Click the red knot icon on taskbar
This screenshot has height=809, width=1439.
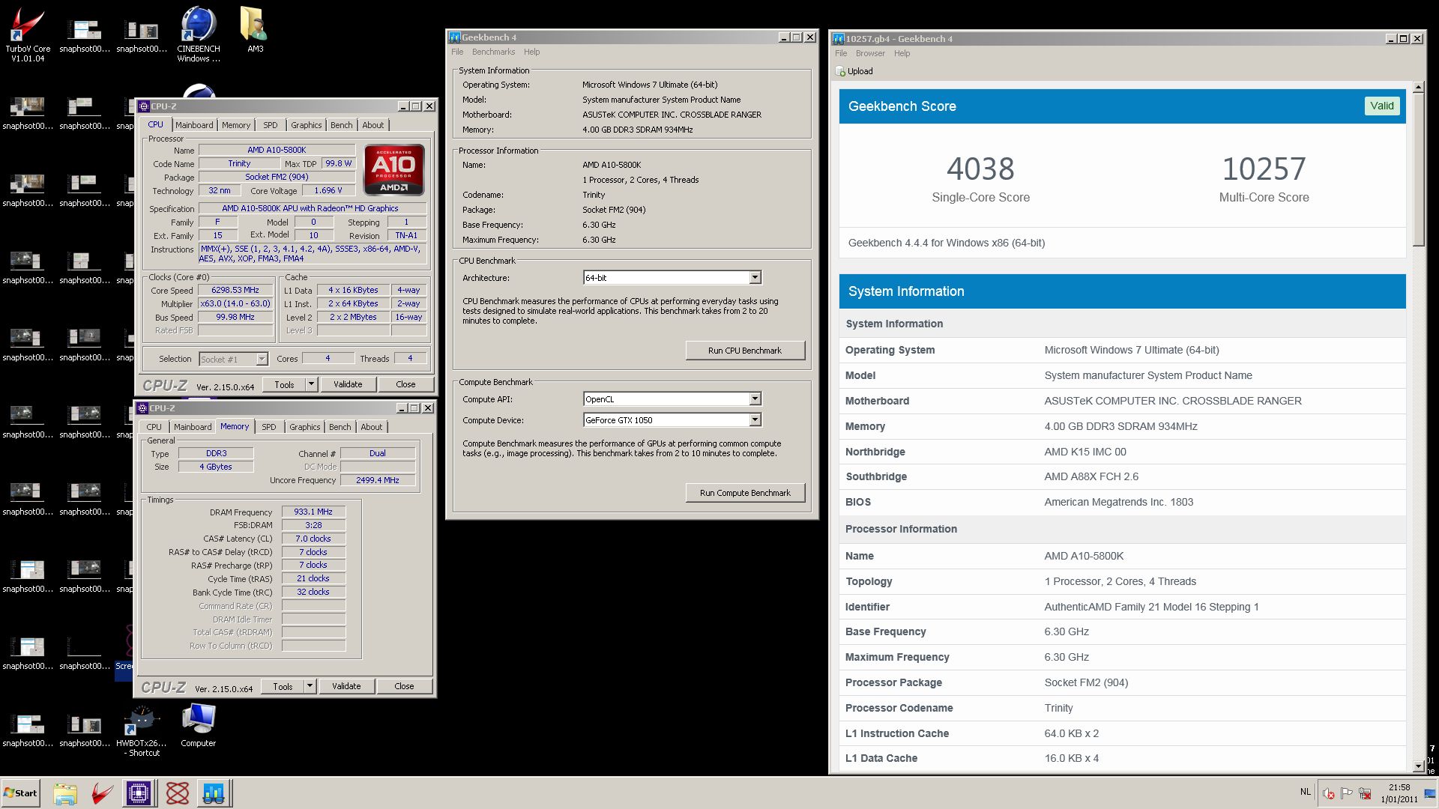(x=177, y=793)
